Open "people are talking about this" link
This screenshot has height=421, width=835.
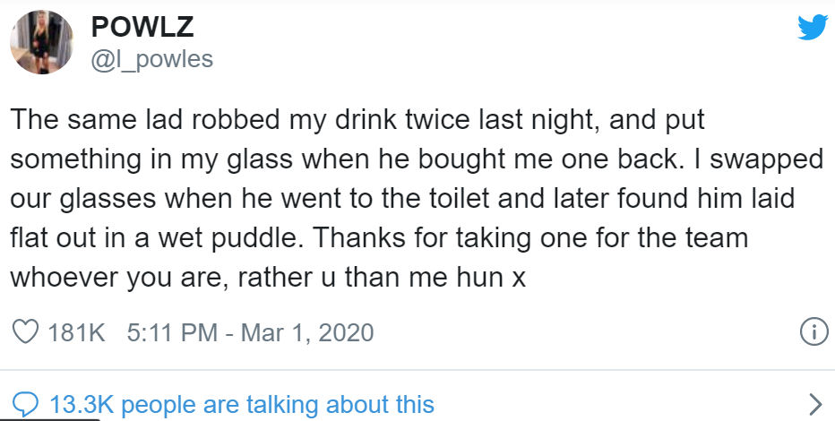pyautogui.click(x=279, y=404)
